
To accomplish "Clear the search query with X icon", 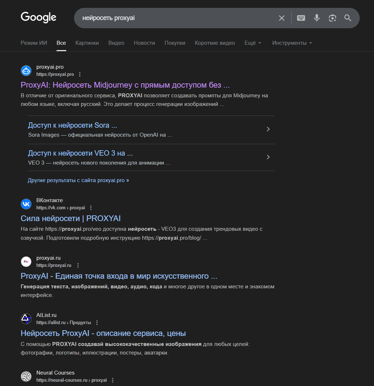I will coord(282,18).
